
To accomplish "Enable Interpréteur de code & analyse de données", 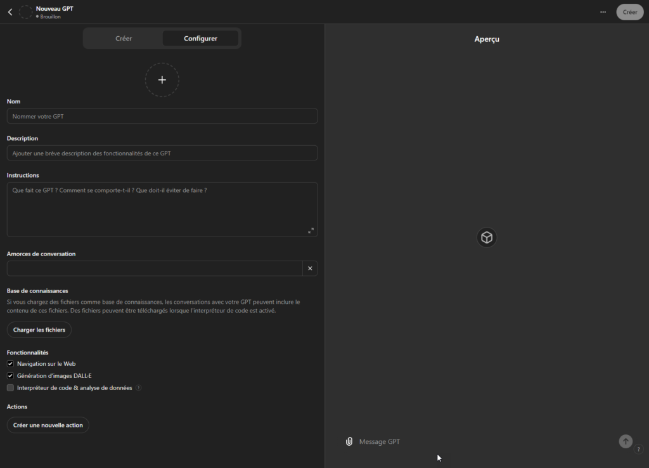I will 10,387.
